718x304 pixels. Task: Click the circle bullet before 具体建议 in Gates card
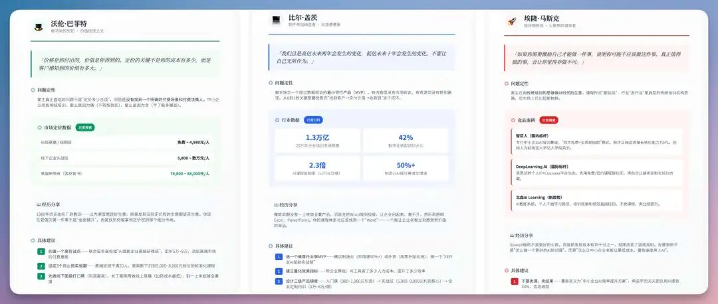(x=271, y=246)
